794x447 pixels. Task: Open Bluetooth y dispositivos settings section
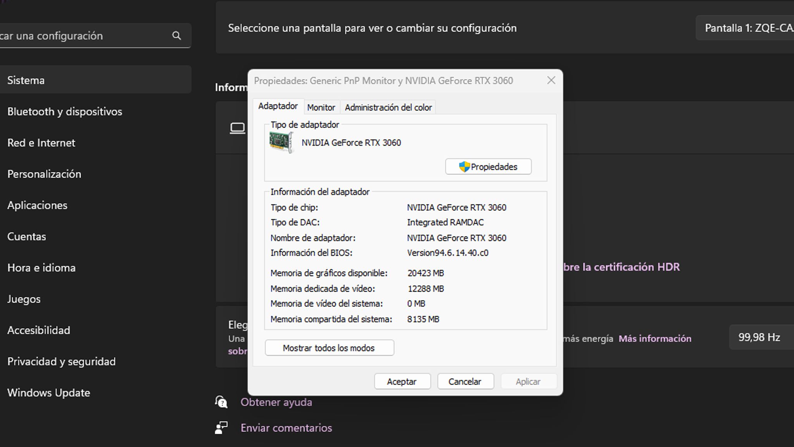65,112
